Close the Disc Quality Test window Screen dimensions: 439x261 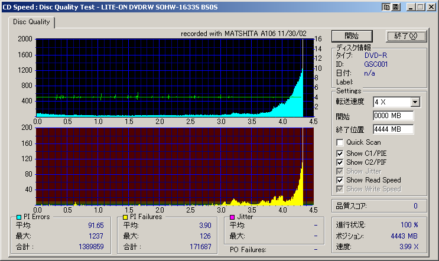(x=431, y=7)
